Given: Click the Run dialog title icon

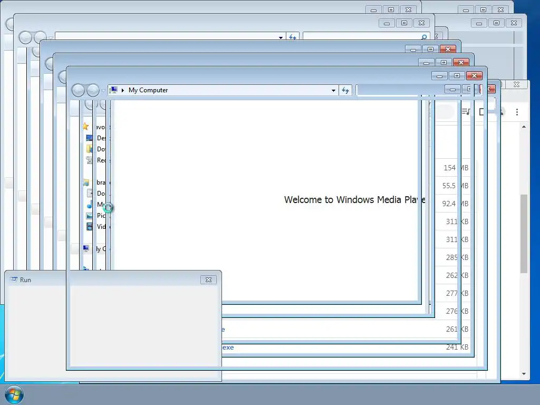Looking at the screenshot, I should (x=13, y=279).
